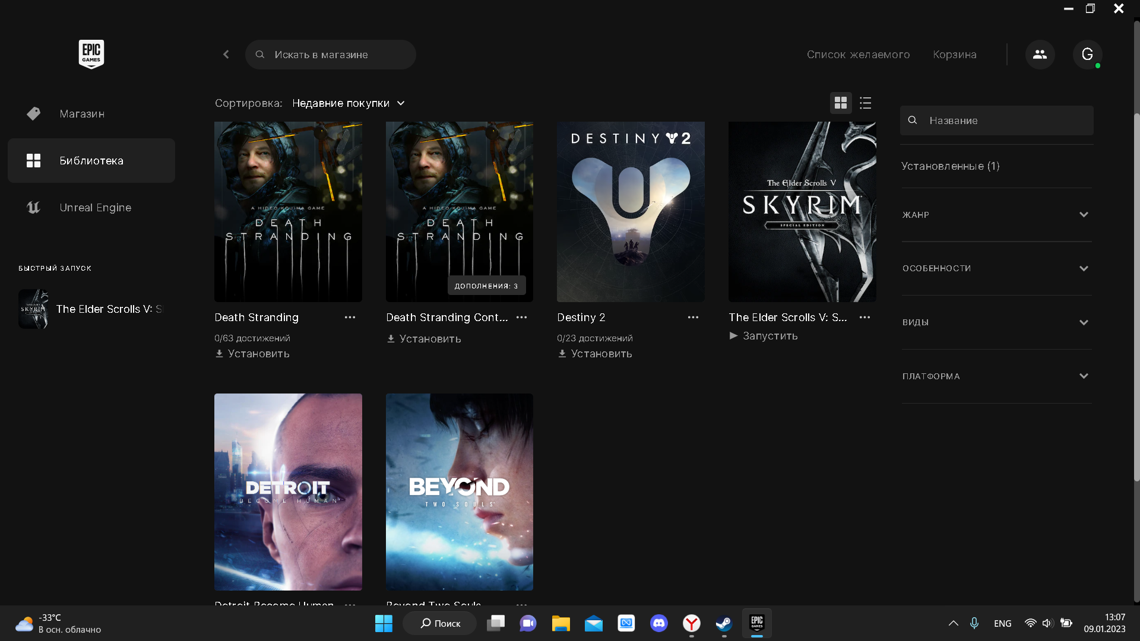Filter by Установленные (1)

tap(951, 166)
